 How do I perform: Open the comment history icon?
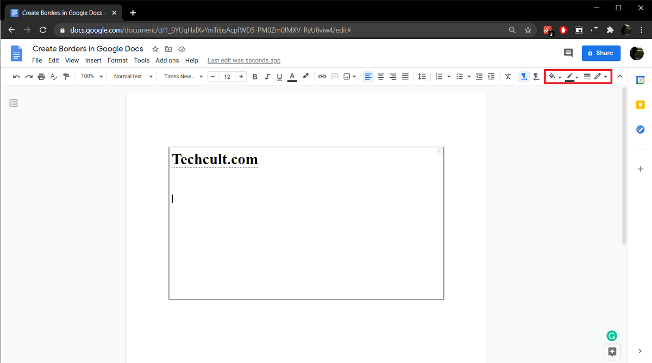pyautogui.click(x=568, y=53)
